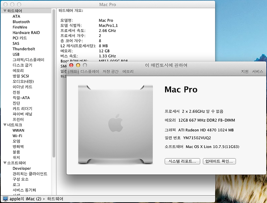The height and width of the screenshot is (203, 267).
Task: Click ATI Radeon HD 4870 graphics text
Action: coord(206,130)
